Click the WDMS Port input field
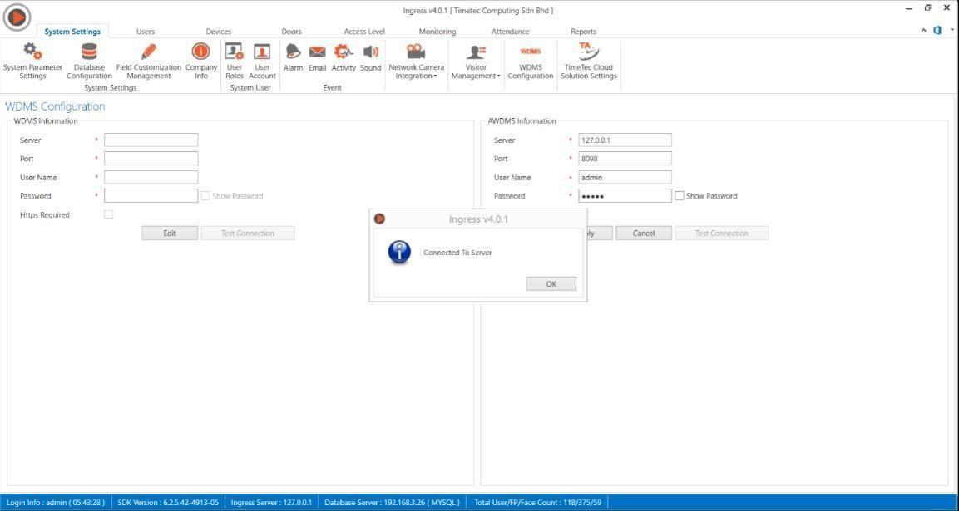The height and width of the screenshot is (511, 959). coord(151,159)
